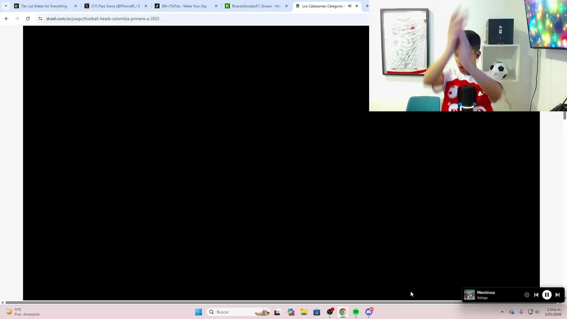Image resolution: width=567 pixels, height=319 pixels.
Task: Close the Pipe Sierra X tab
Action: [x=146, y=6]
